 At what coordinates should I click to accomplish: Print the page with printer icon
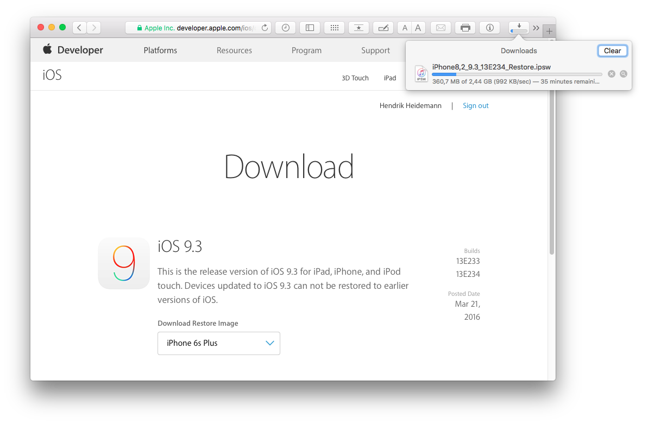465,28
